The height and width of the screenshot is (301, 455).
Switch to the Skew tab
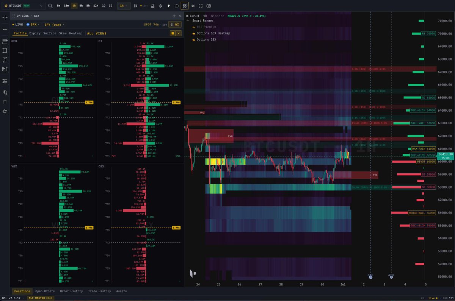point(63,33)
